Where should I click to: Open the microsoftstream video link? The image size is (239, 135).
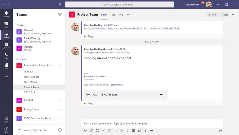pos(132,29)
